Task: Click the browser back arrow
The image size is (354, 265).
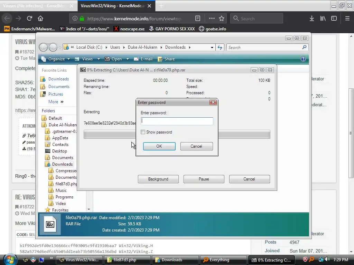Action: [7, 18]
